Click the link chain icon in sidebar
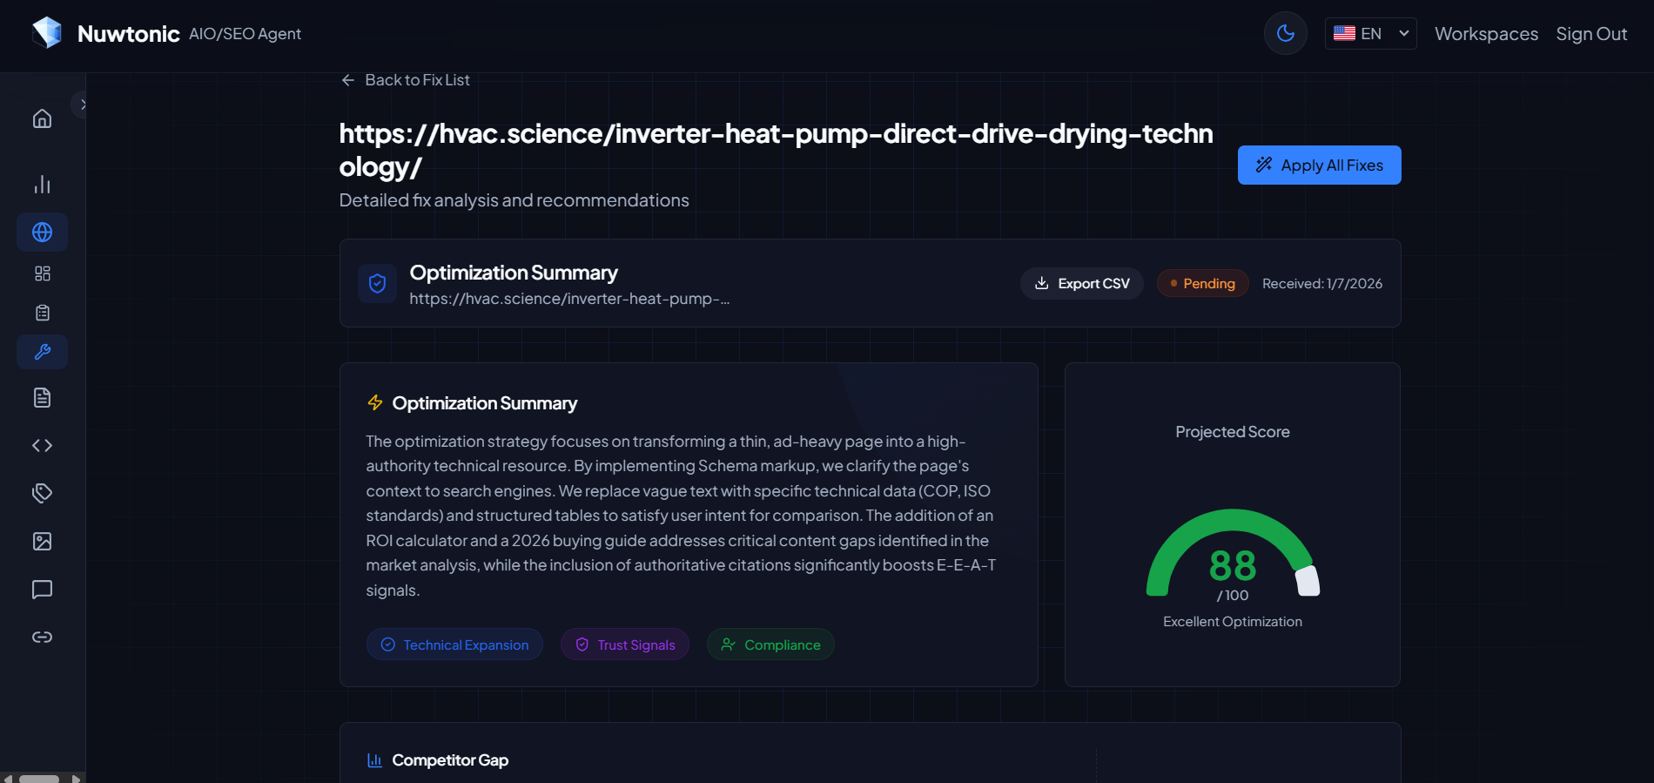1654x783 pixels. pyautogui.click(x=42, y=638)
